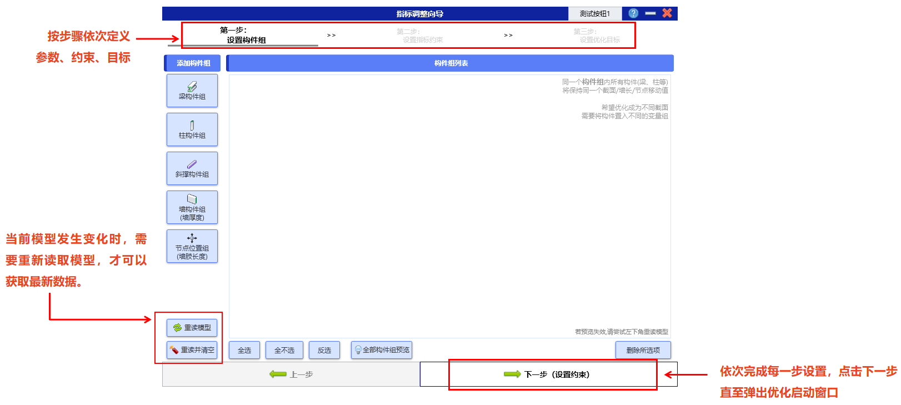This screenshot has width=901, height=405.
Task: Click 重读并清空 to reload and clear
Action: pos(192,350)
